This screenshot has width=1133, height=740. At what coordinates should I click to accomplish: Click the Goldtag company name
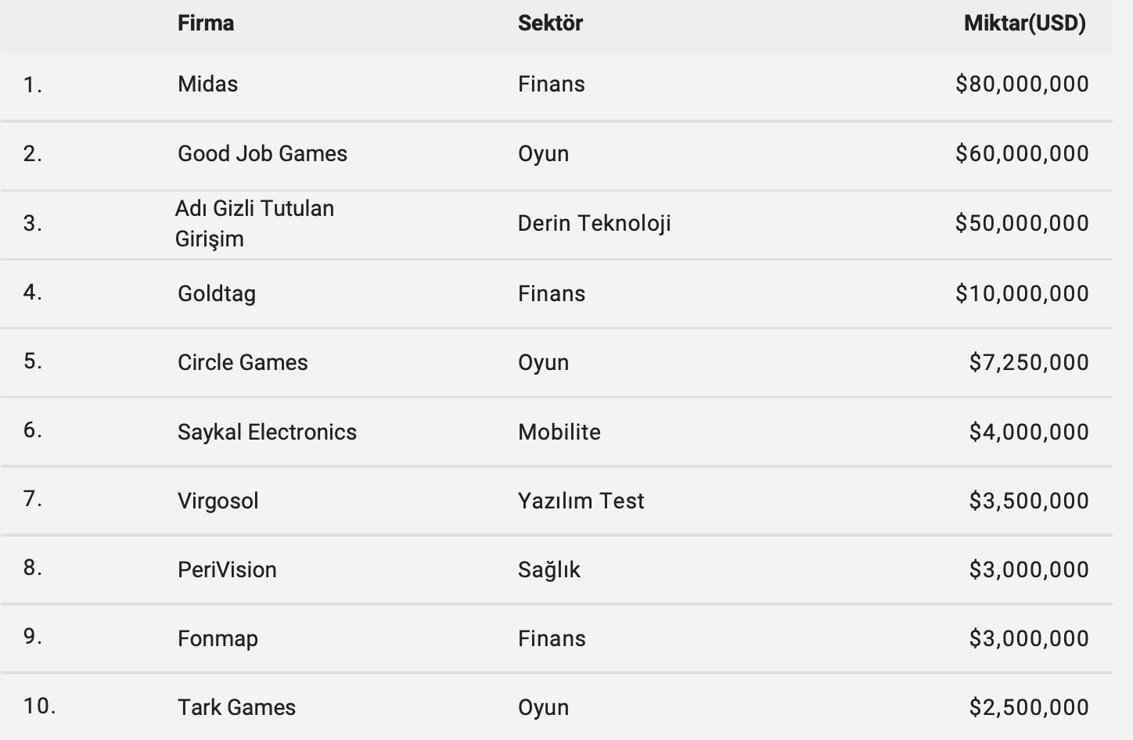pos(217,294)
